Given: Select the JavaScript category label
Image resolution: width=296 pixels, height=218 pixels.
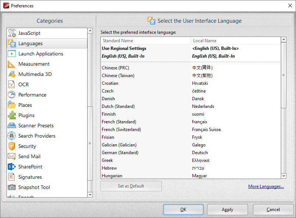Looking at the screenshot, I should (29, 33).
